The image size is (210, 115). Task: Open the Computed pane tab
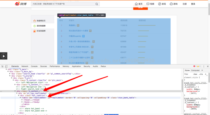click(195, 70)
